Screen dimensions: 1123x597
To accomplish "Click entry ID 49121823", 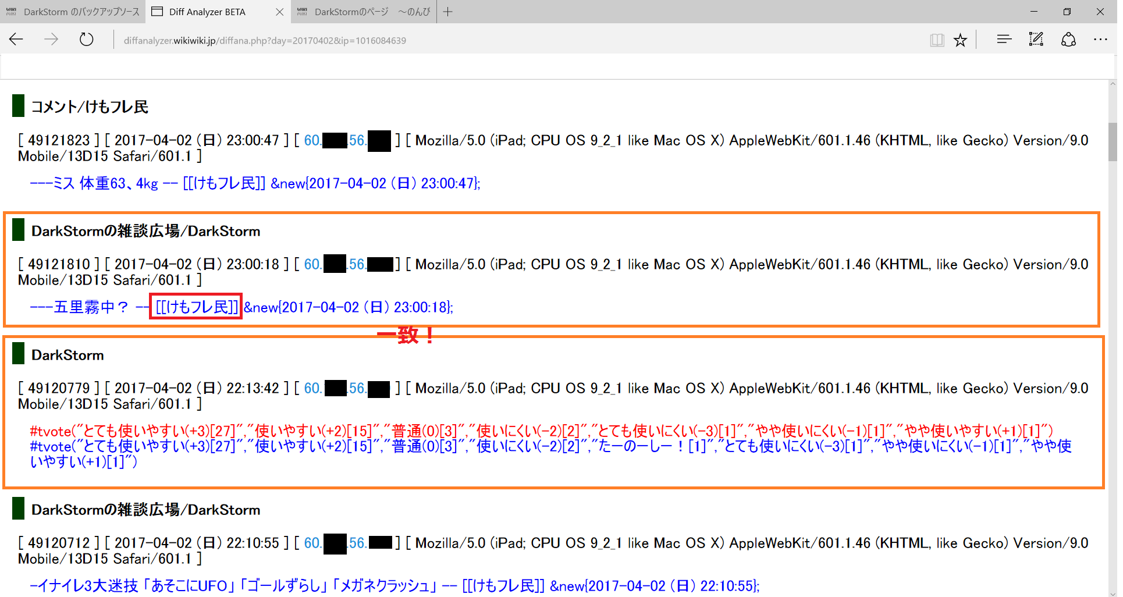I will click(x=59, y=141).
